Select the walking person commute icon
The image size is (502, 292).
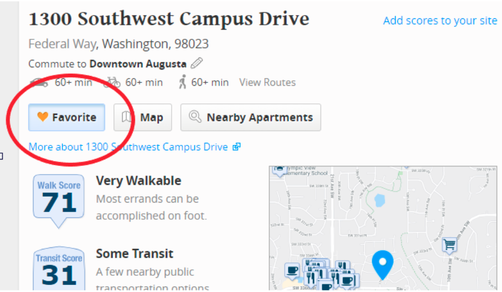pyautogui.click(x=182, y=82)
